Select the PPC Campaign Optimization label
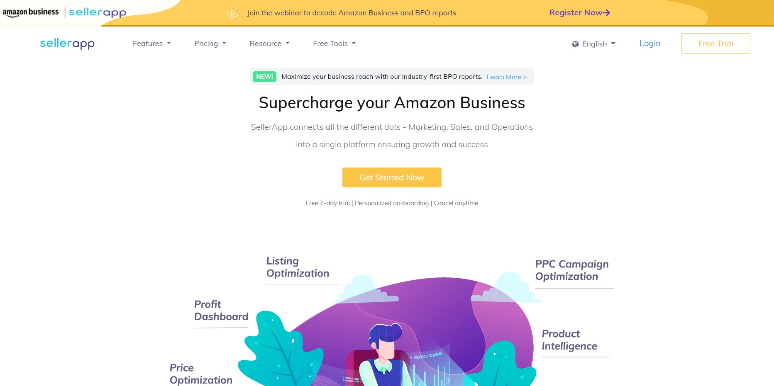Image resolution: width=774 pixels, height=386 pixels. [572, 270]
